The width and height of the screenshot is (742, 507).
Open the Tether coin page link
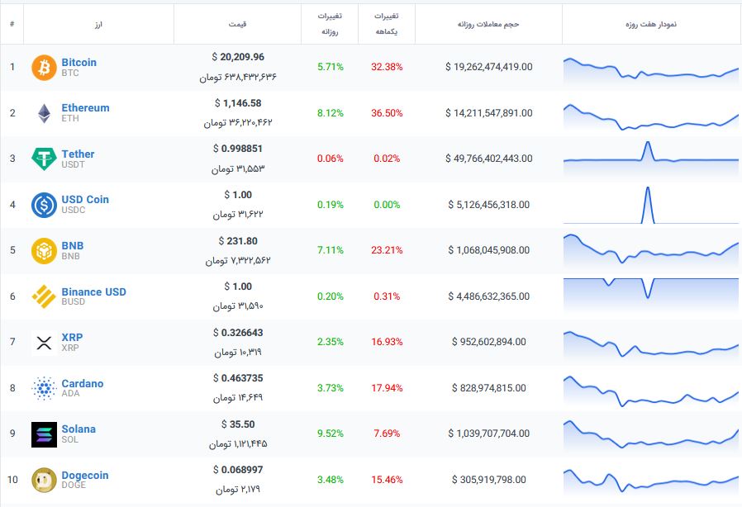(78, 154)
